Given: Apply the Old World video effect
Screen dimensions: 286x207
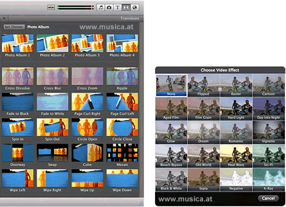Looking at the screenshot, I should click(x=204, y=156).
